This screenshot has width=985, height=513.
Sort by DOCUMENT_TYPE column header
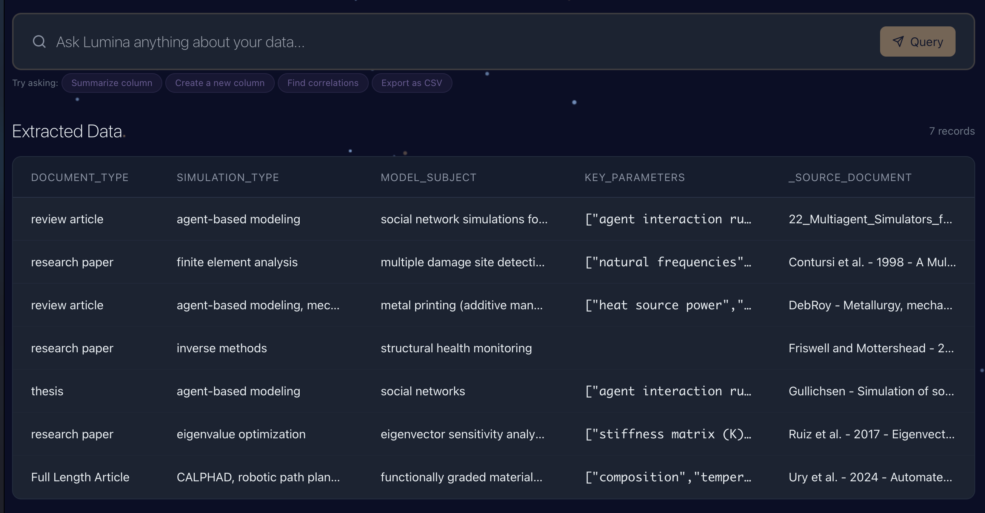(80, 177)
